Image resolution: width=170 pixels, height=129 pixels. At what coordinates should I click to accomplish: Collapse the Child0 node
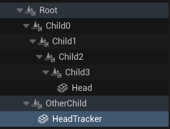[x=26, y=26]
